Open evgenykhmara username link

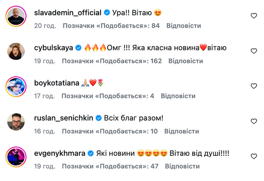[59, 153]
